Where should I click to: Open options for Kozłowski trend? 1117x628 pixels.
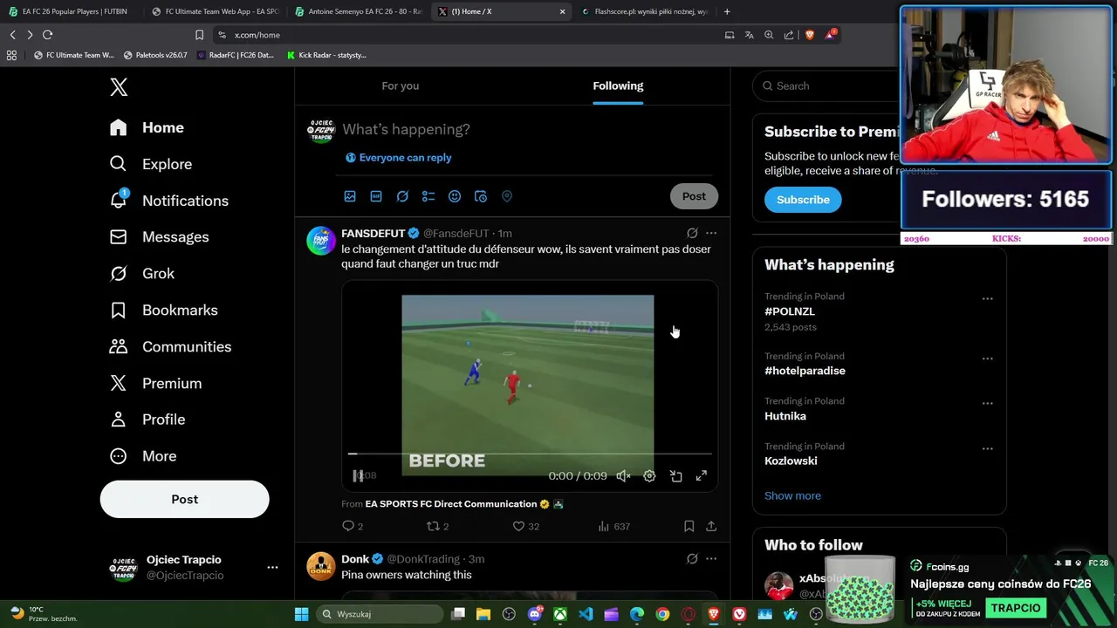[x=987, y=449]
